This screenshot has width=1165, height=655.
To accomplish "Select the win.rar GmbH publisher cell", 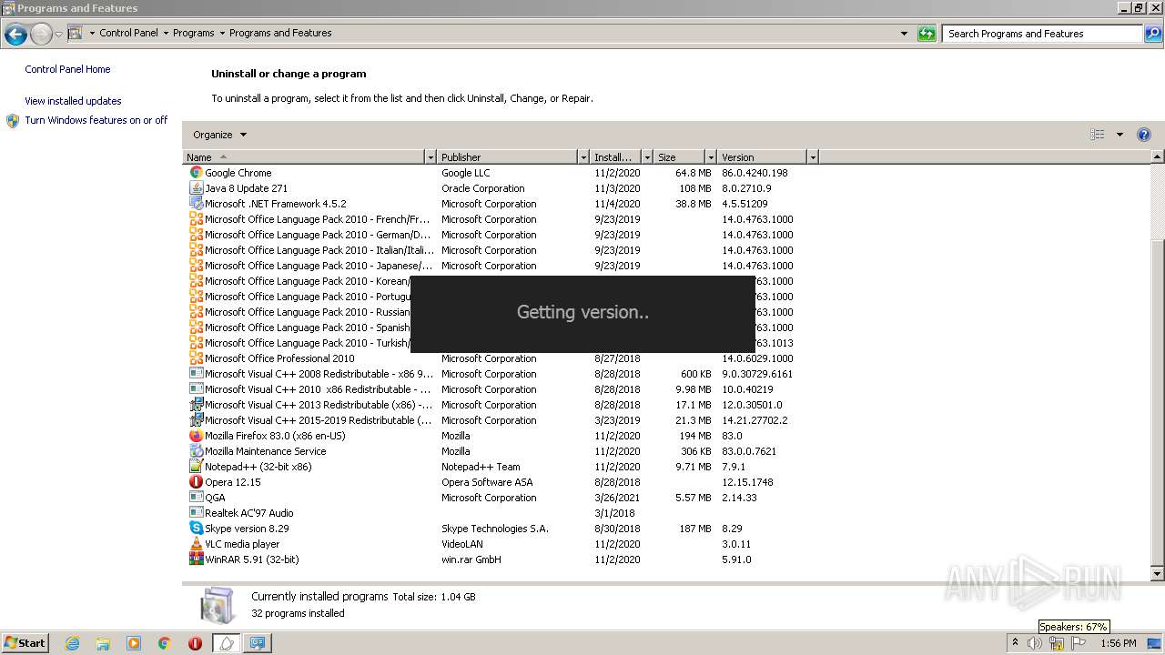I will point(471,559).
